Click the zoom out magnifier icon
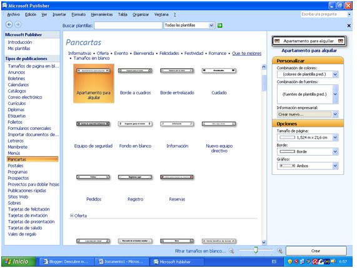Image resolution: width=357 pixels, height=268 pixels. click(x=231, y=251)
